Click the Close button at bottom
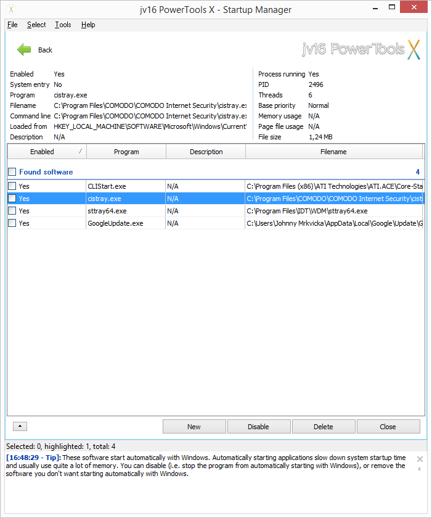Screen dimensions: 432x518 click(388, 427)
